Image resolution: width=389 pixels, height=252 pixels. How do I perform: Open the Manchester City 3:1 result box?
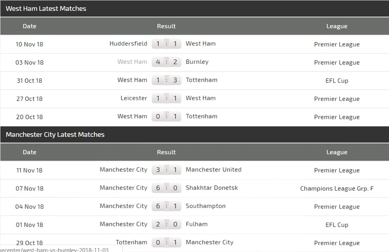166,170
